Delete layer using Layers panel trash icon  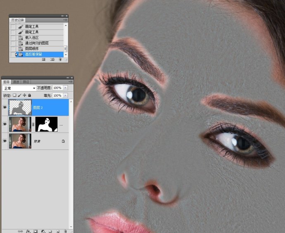point(65,231)
